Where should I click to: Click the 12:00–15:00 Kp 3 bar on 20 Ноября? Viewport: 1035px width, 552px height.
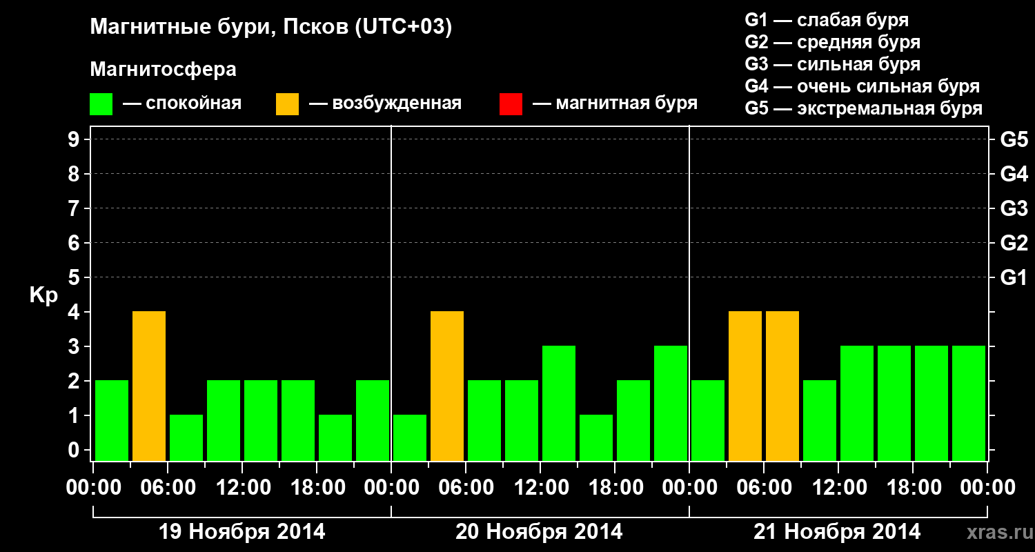click(559, 403)
